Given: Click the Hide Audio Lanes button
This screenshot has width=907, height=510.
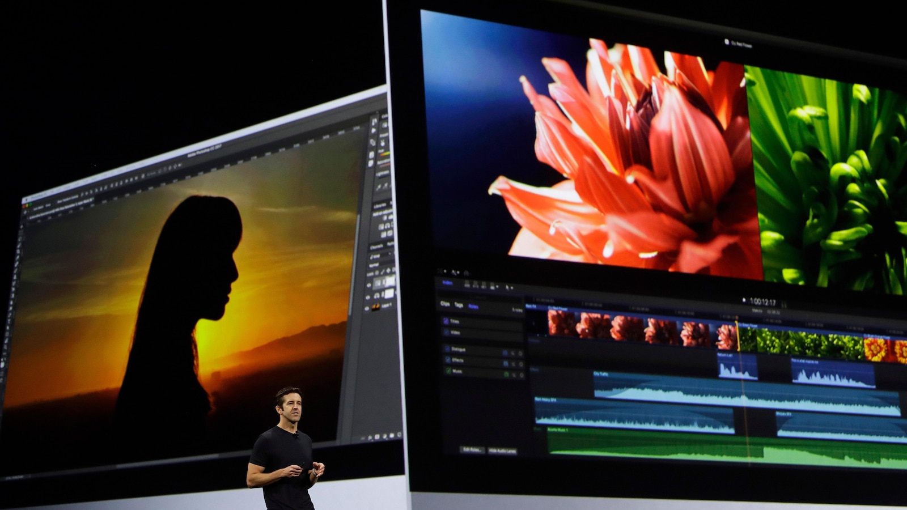Looking at the screenshot, I should (x=503, y=451).
